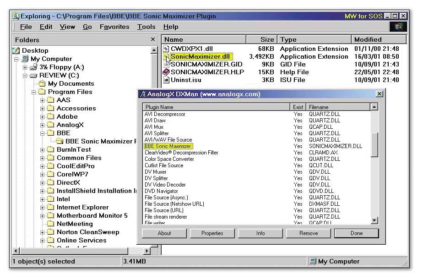Click the CWDXPX1.dll file icon
Viewport: 423px width, 280px height.
tap(166, 49)
